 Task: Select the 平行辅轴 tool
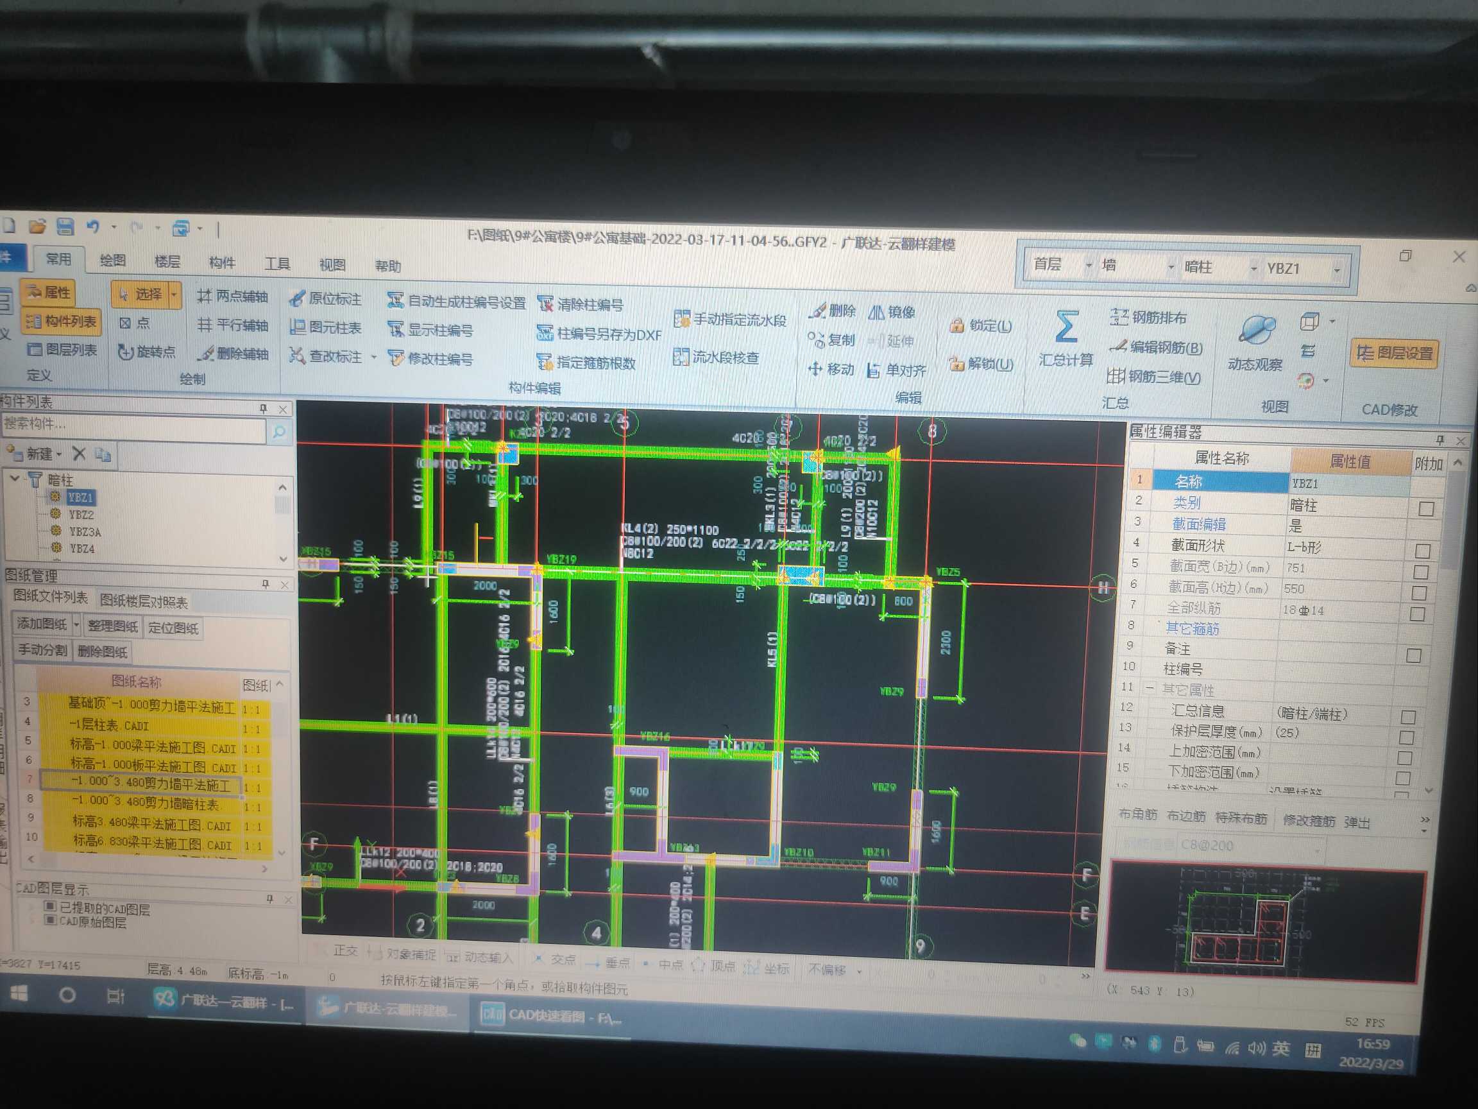(232, 325)
